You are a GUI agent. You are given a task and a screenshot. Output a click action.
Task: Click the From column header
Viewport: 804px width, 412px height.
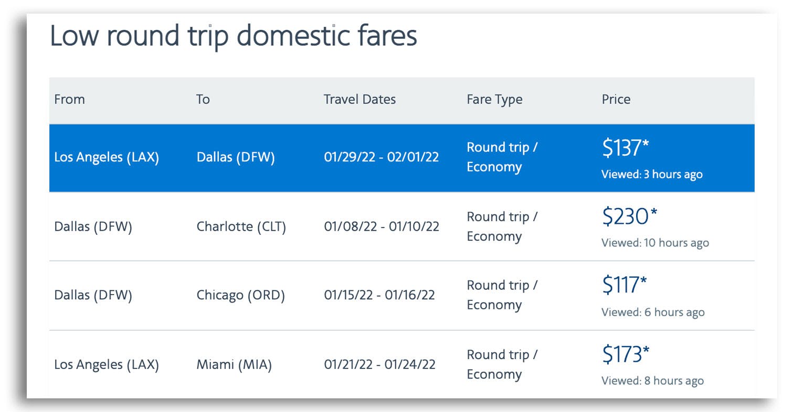coord(69,100)
